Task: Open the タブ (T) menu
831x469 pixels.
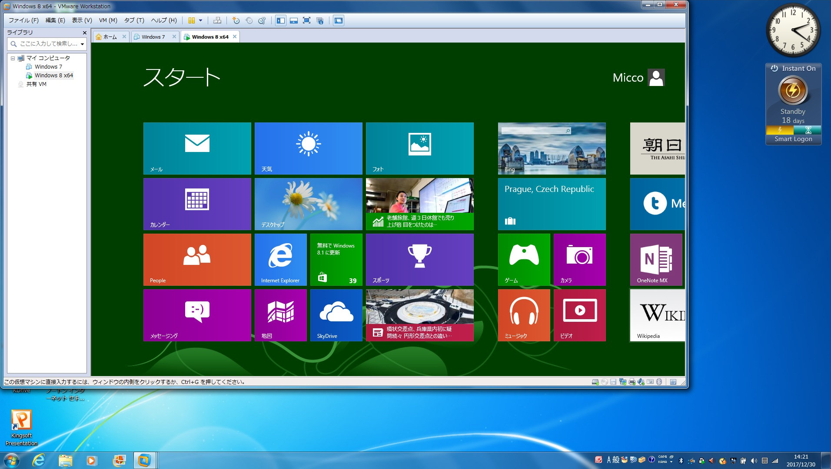Action: (134, 20)
